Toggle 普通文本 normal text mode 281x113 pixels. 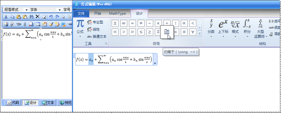coord(97,37)
